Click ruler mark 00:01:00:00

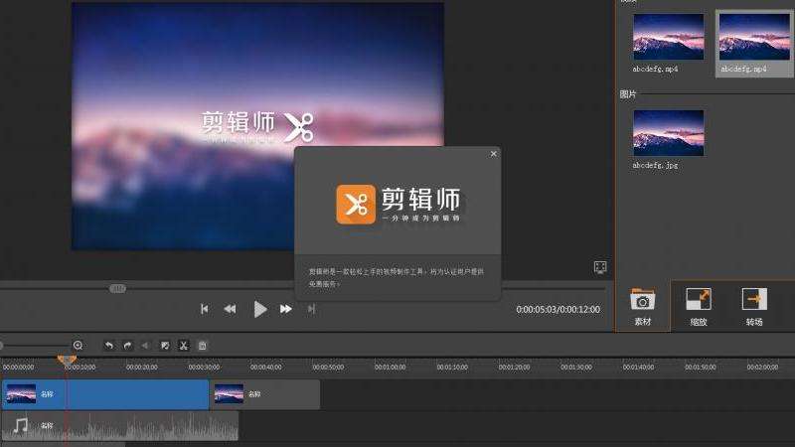(390, 367)
